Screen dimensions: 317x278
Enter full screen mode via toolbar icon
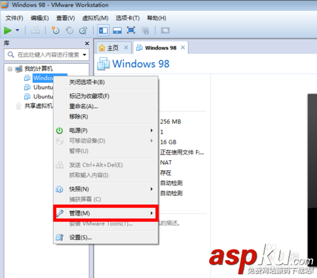pos(131,30)
